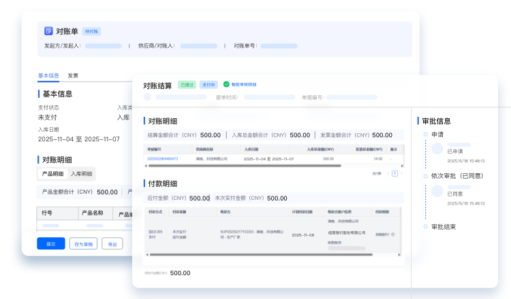Click the 对账单 document icon

click(x=48, y=31)
